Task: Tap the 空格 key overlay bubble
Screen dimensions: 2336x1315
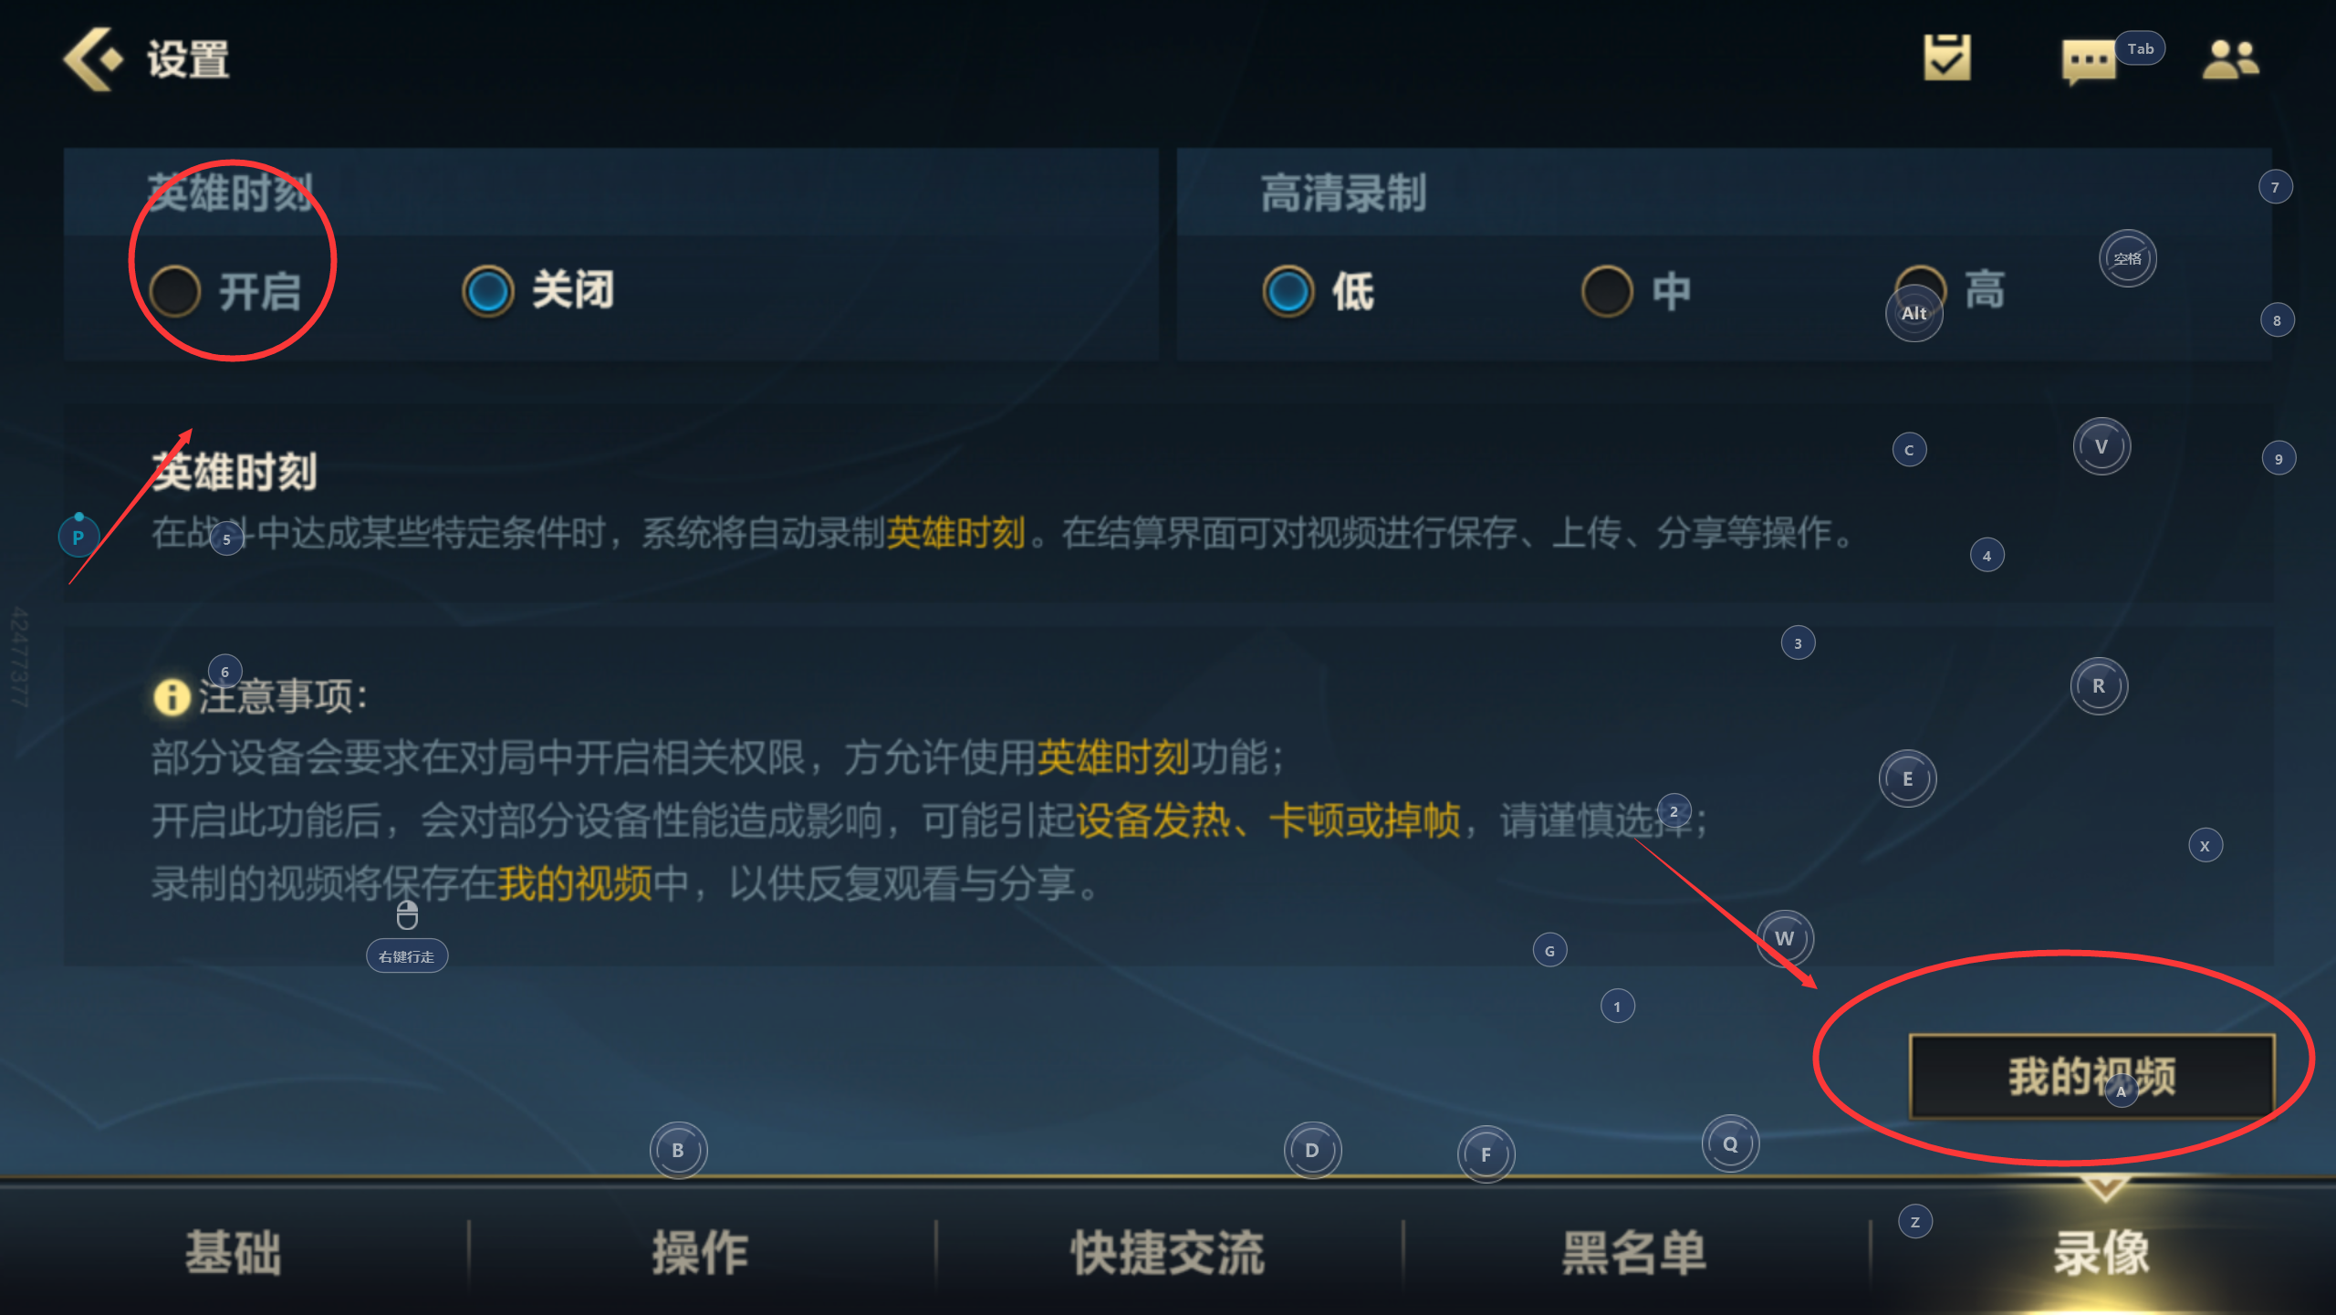Action: (x=2128, y=258)
